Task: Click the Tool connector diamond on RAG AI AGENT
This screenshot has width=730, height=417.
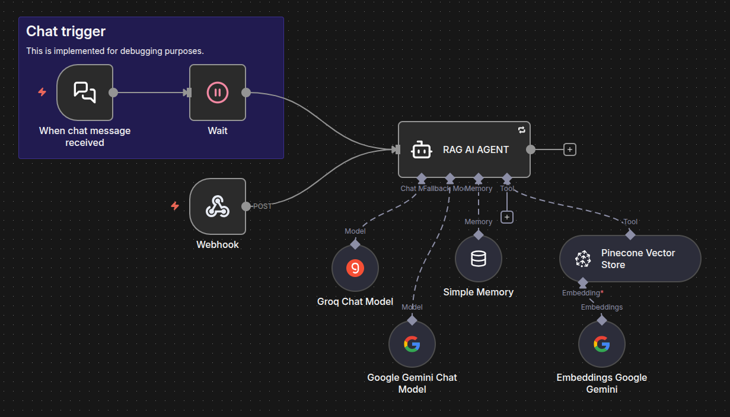Action: pyautogui.click(x=508, y=178)
